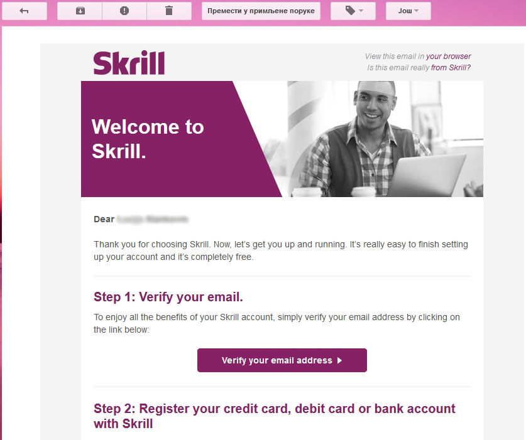Report spam using the exclamation icon
The height and width of the screenshot is (440, 526).
coord(124,11)
